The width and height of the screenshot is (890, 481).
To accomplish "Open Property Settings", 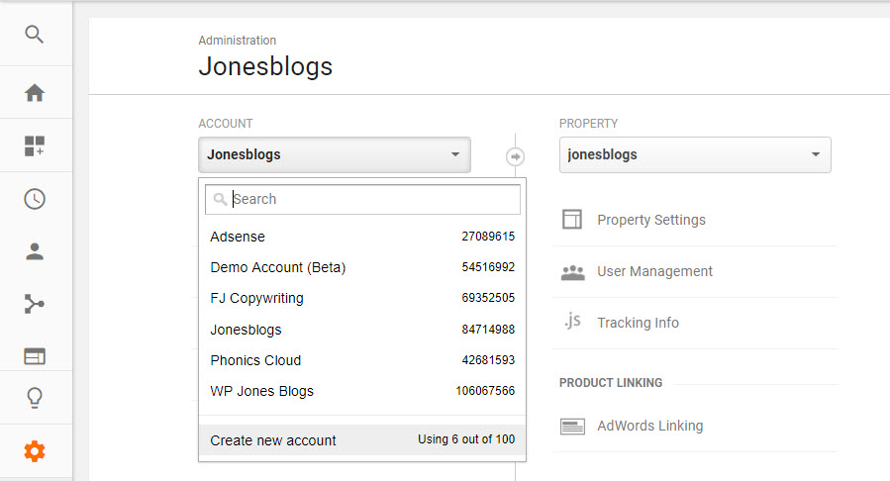I will pyautogui.click(x=651, y=220).
